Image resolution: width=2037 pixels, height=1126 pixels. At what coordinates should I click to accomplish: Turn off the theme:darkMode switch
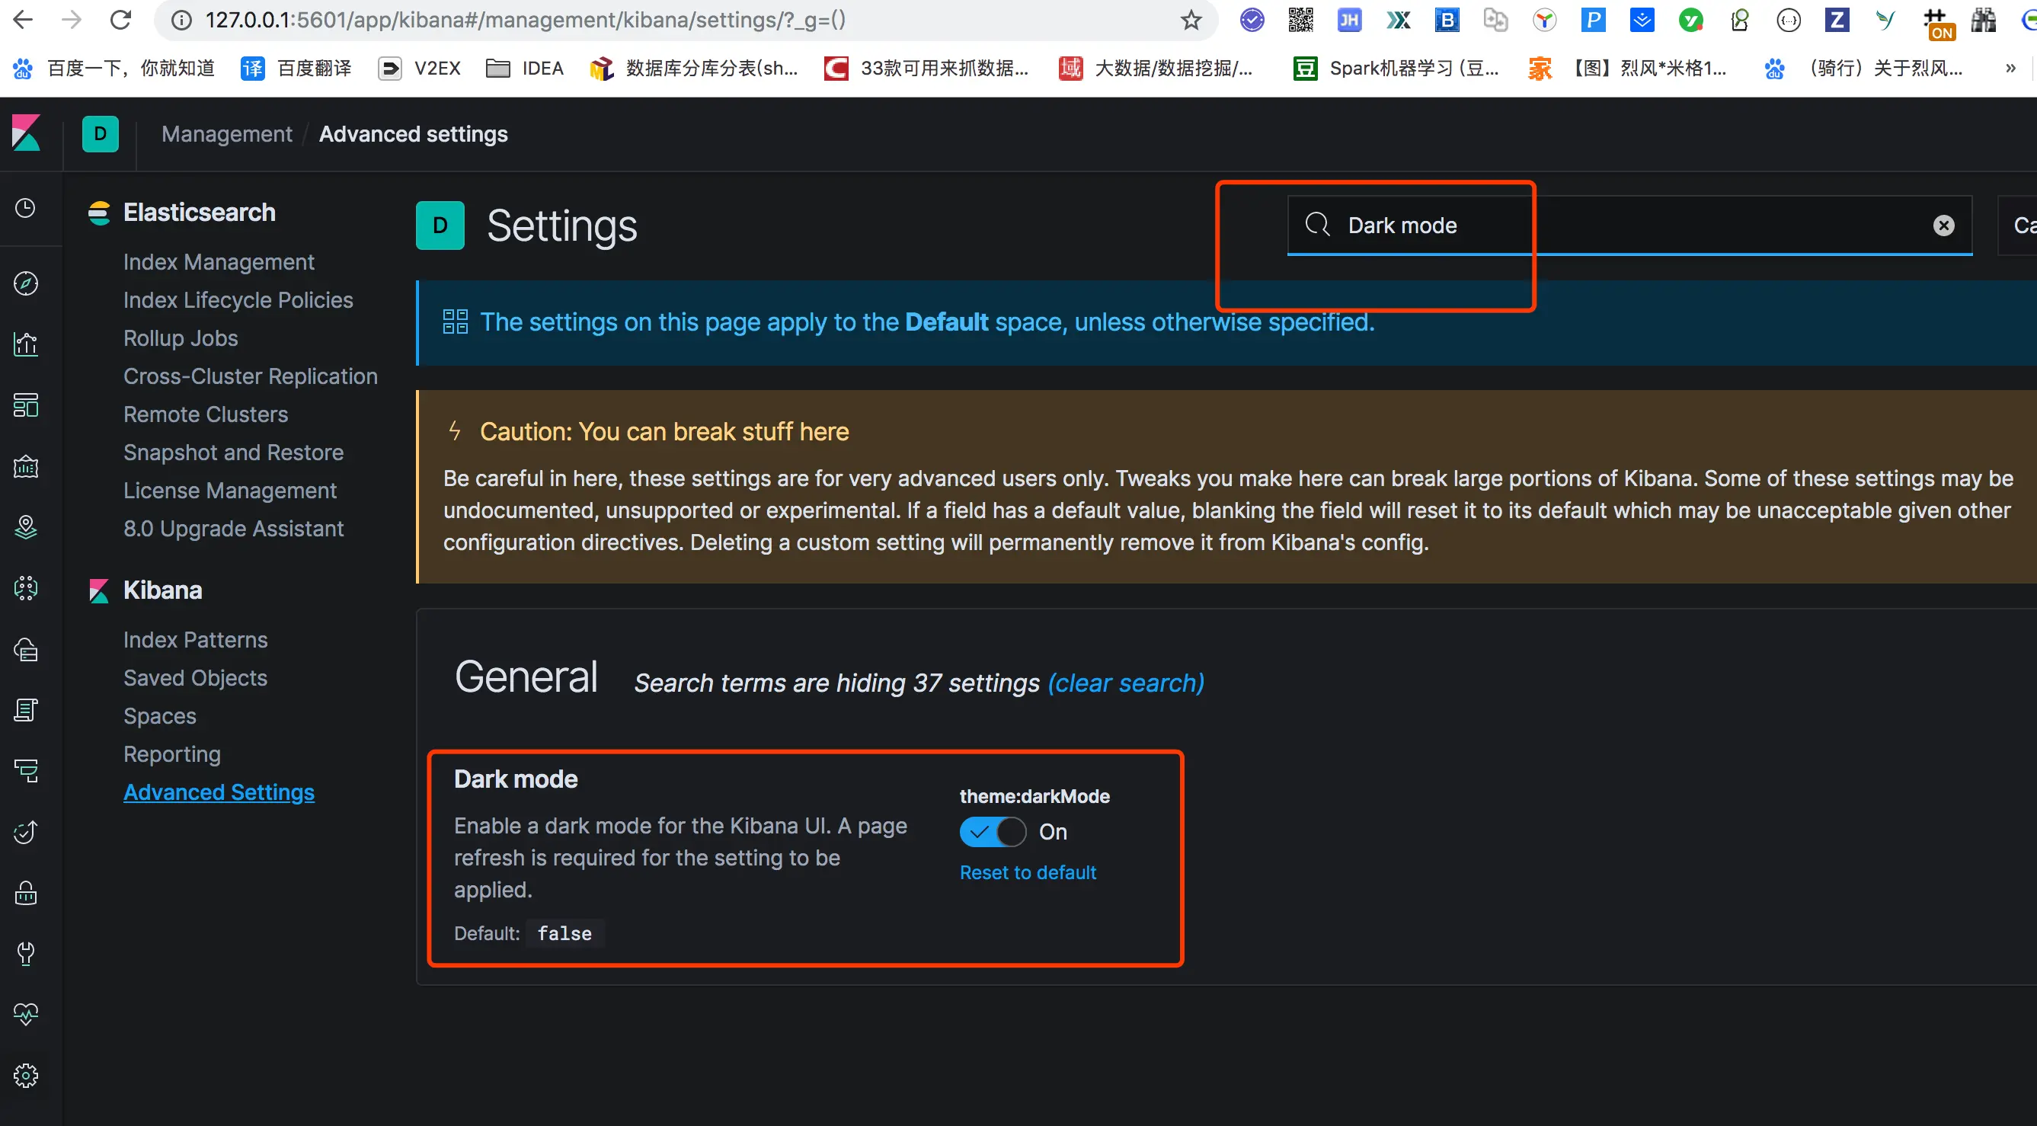(993, 832)
